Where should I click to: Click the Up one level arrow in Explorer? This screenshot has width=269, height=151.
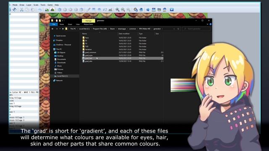click(63, 29)
